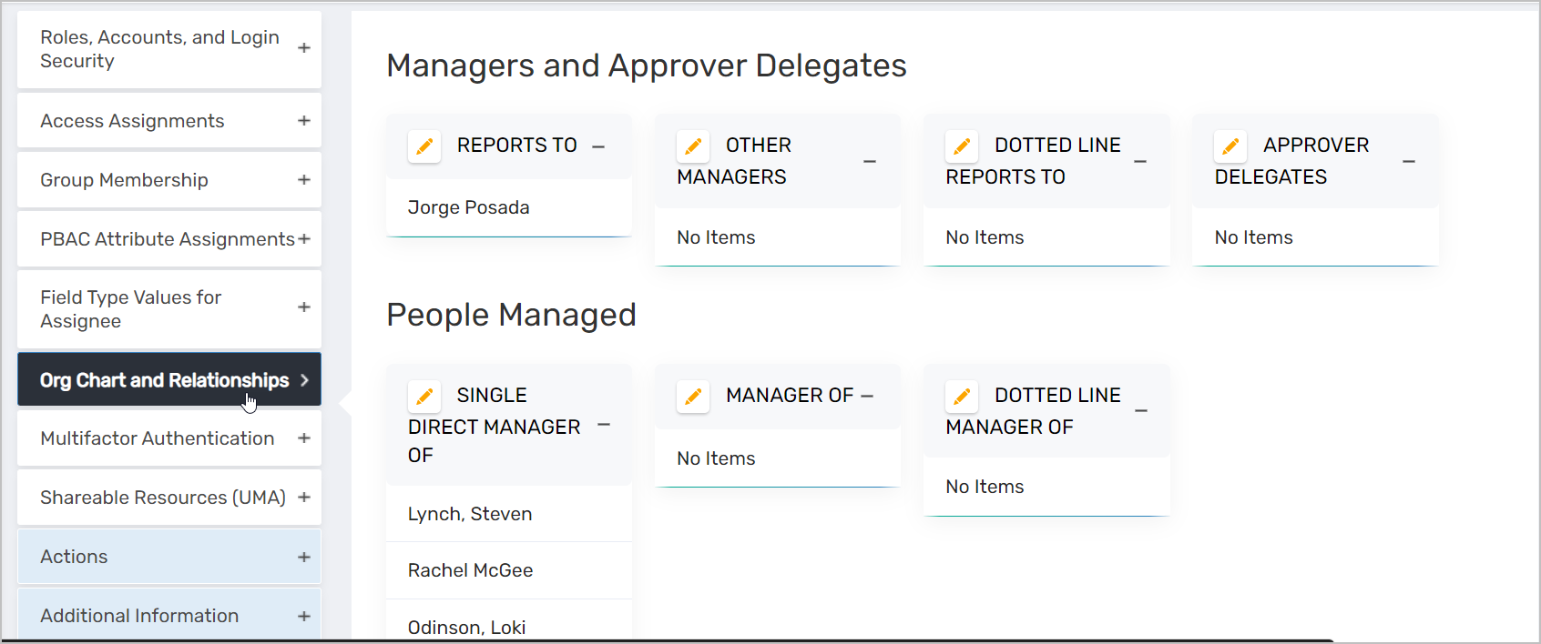Image resolution: width=1541 pixels, height=644 pixels.
Task: Click Odinson, Loki in the direct reports list
Action: 466,627
